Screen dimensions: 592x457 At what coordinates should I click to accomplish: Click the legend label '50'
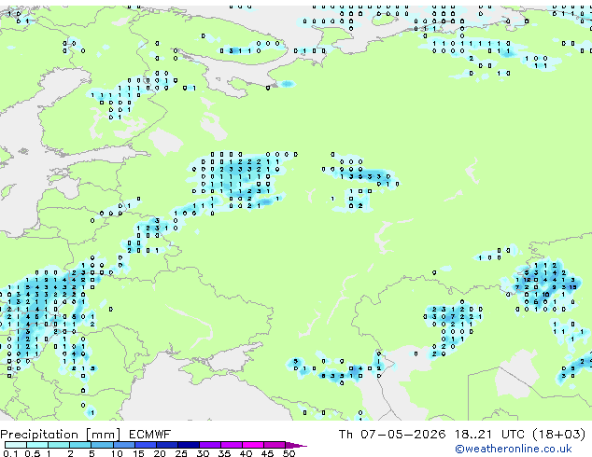tap(289, 453)
